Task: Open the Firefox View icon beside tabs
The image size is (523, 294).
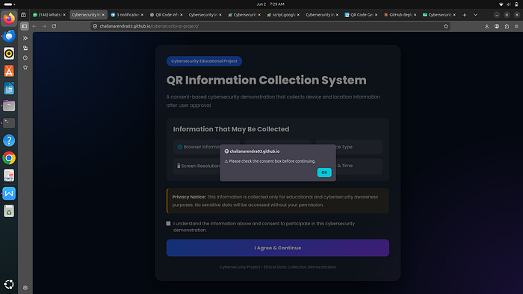Action: [x=23, y=15]
